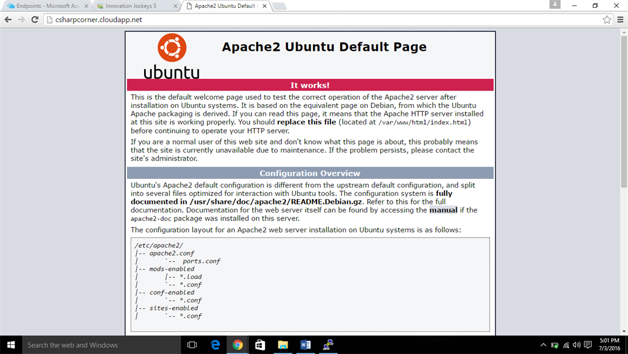Close the Endpoints - Microsoft Azure tab

click(86, 6)
